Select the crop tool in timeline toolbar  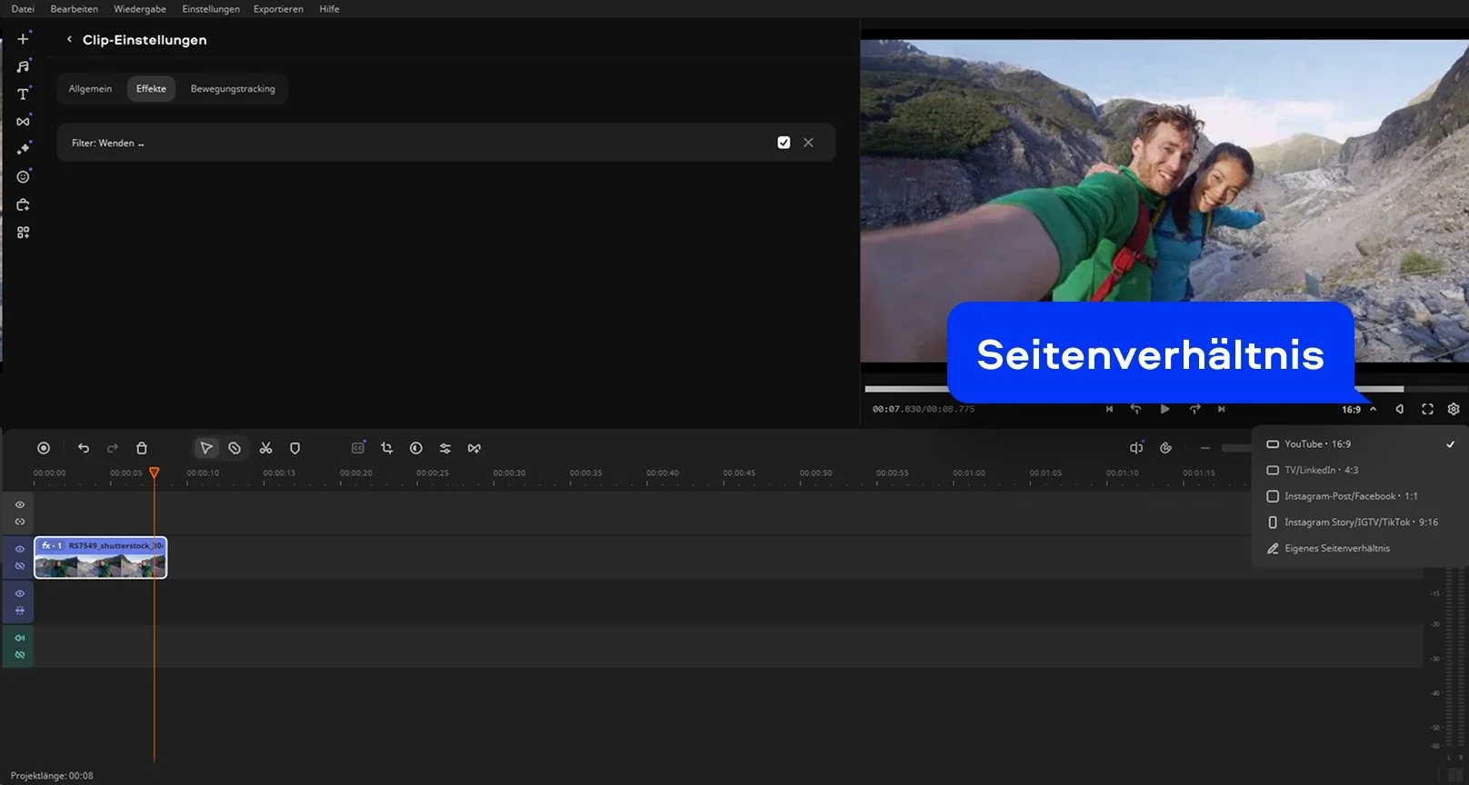point(386,448)
